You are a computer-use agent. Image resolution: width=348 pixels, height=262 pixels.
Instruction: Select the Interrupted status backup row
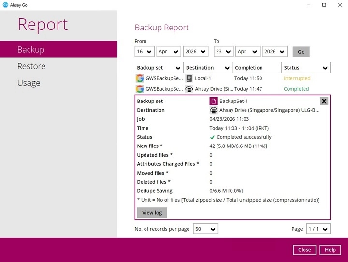[232, 78]
